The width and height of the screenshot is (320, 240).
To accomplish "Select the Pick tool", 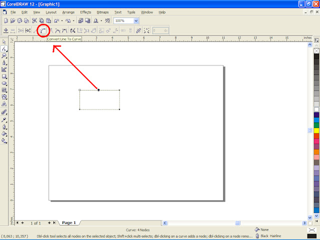I will [4, 42].
